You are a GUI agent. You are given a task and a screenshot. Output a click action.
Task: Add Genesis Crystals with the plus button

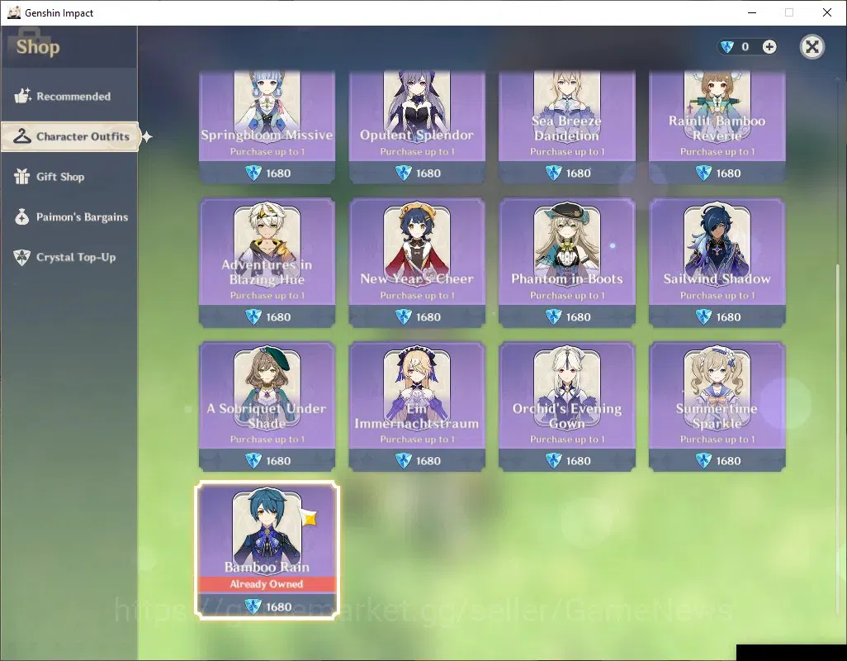(769, 47)
